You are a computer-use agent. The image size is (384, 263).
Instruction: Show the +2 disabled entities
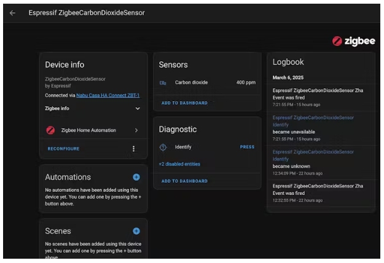(x=179, y=164)
